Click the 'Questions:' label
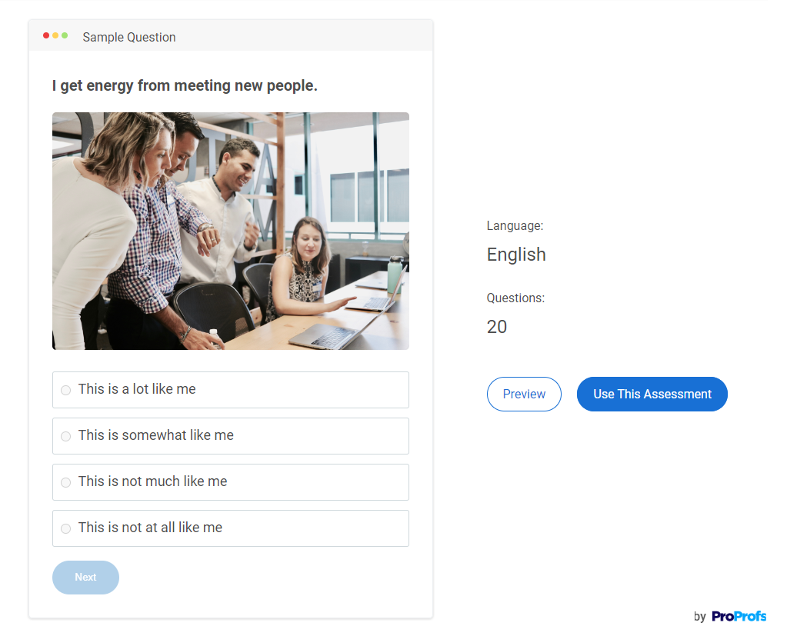The width and height of the screenshot is (787, 636). click(x=515, y=298)
